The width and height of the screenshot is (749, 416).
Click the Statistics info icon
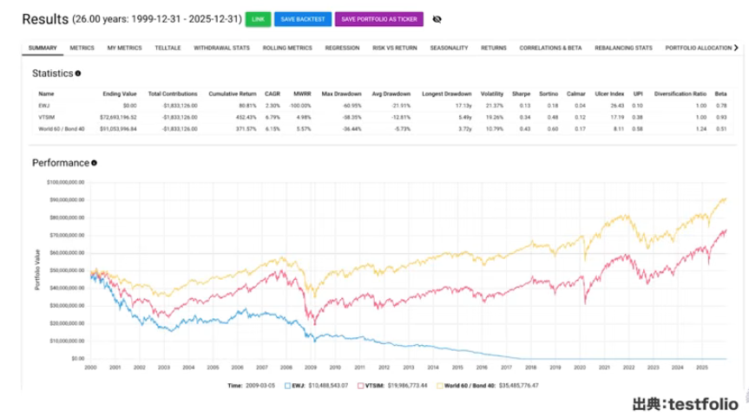78,75
